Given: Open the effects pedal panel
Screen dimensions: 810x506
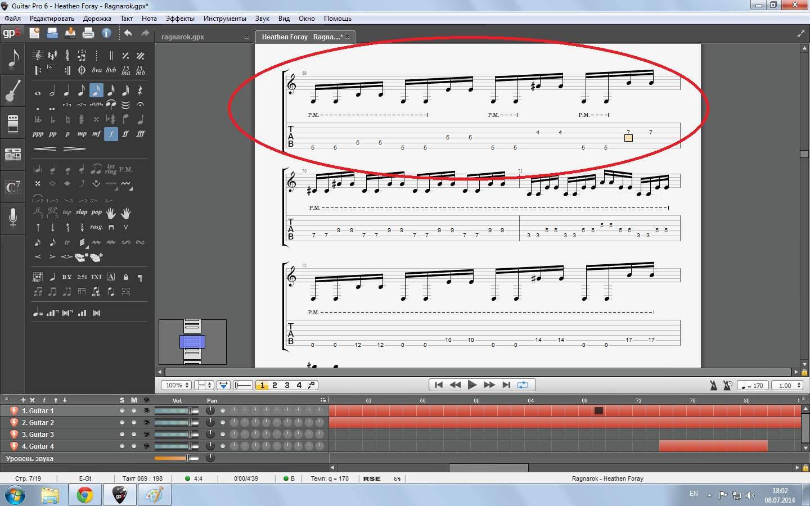Looking at the screenshot, I should coord(13,124).
